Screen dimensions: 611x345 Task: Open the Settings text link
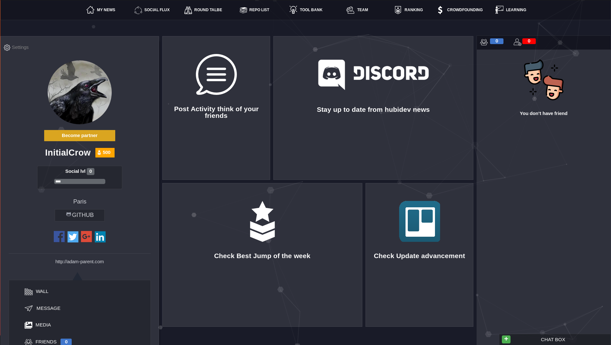[20, 47]
